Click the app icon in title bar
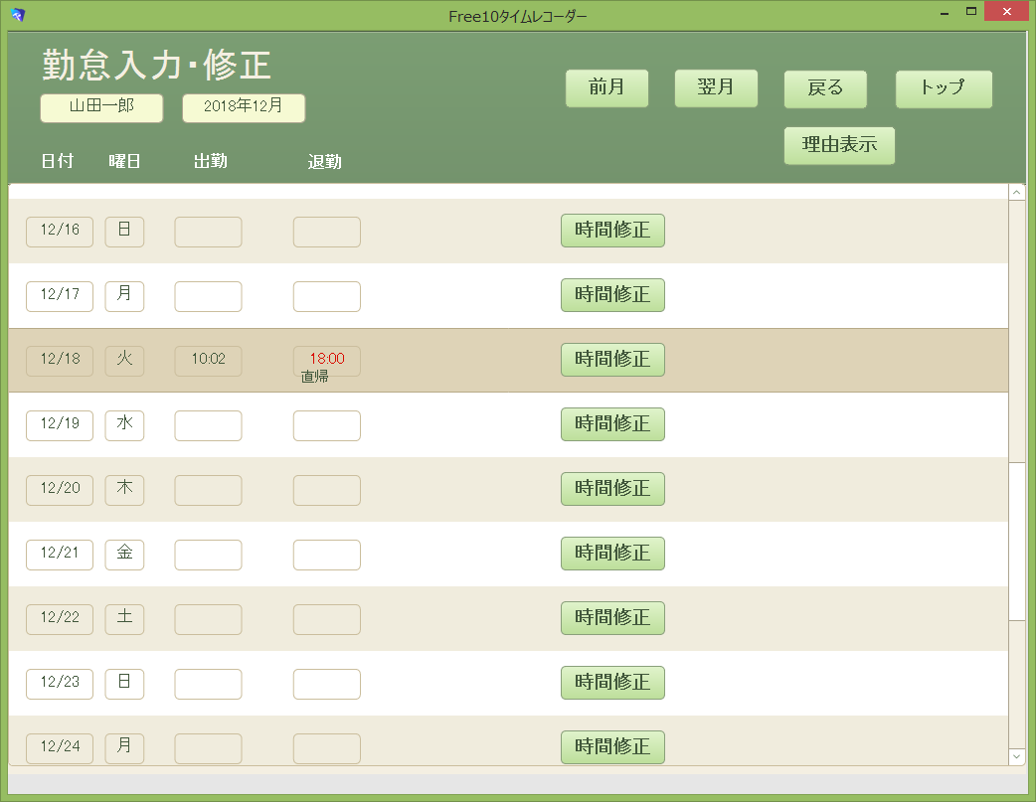The height and width of the screenshot is (802, 1036). pos(18,15)
